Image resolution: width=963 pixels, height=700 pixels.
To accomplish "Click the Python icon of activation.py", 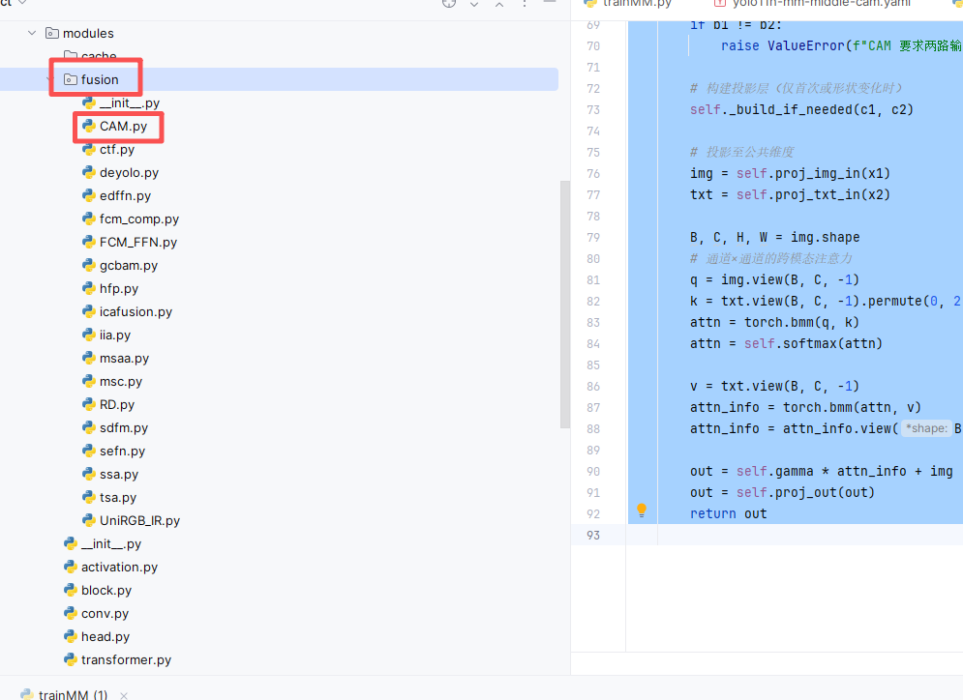I will pyautogui.click(x=71, y=567).
